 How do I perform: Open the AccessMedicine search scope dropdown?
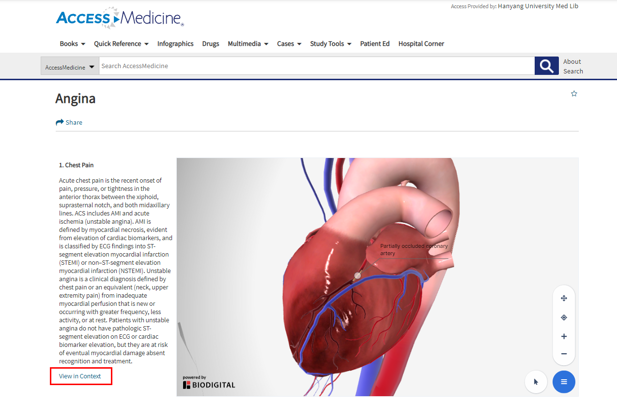pos(70,66)
